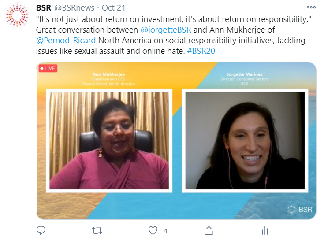Image resolution: width=324 pixels, height=240 pixels.
Task: View tweet analytics bar chart icon
Action: (264, 230)
